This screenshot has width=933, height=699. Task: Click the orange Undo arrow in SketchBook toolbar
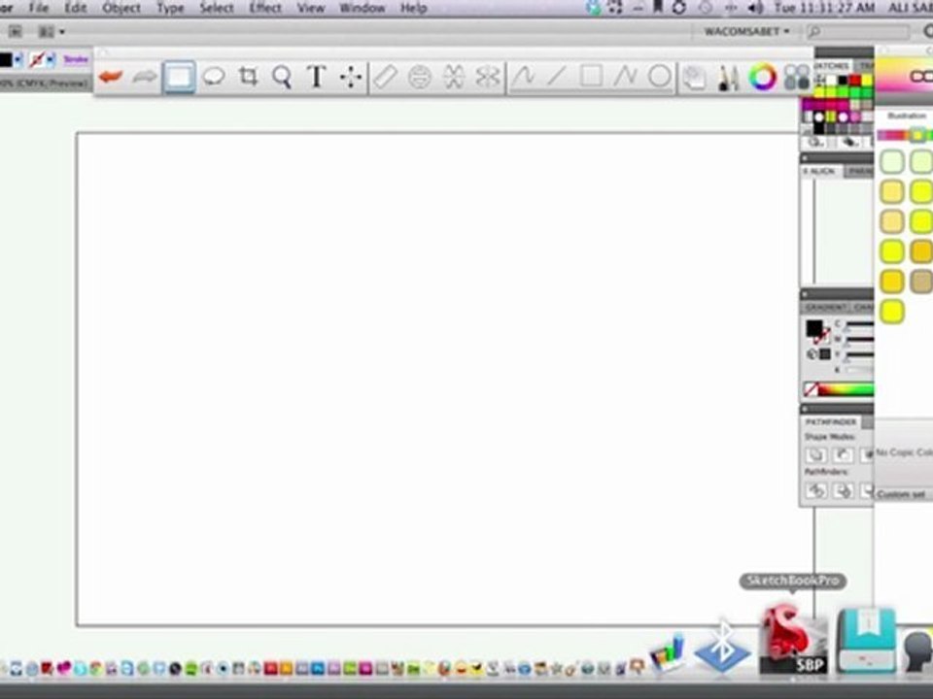point(111,77)
